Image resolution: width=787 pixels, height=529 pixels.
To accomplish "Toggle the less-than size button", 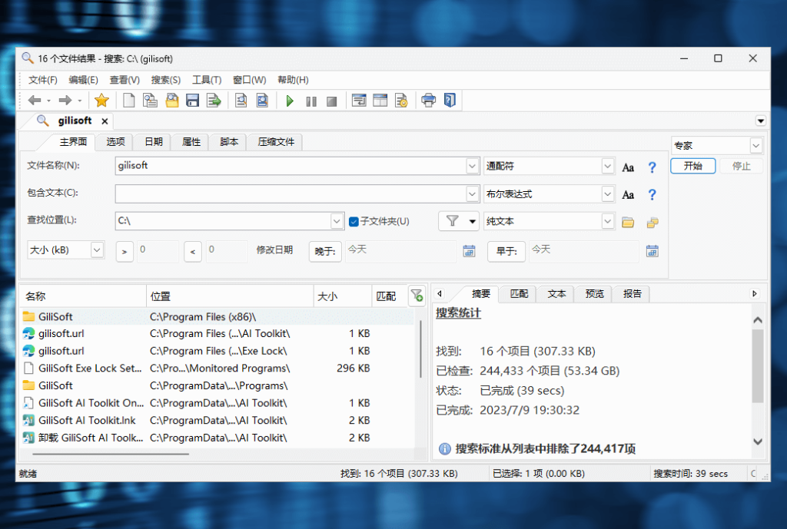I will click(x=193, y=251).
